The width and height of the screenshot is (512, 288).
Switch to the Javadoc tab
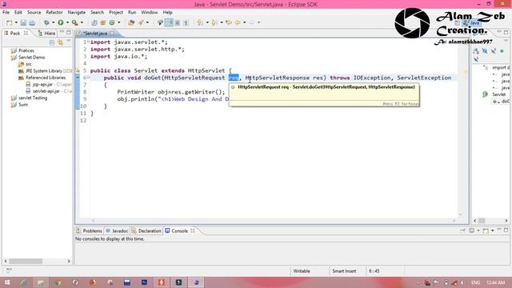(x=117, y=231)
